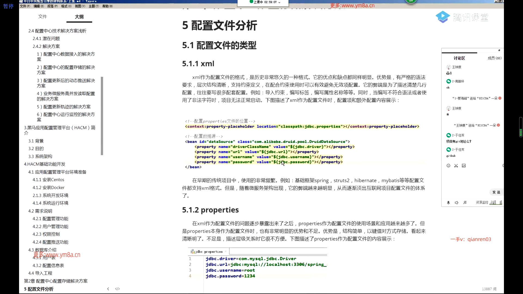
Task: Switch to the 文件 sidebar tab
Action: point(42,17)
